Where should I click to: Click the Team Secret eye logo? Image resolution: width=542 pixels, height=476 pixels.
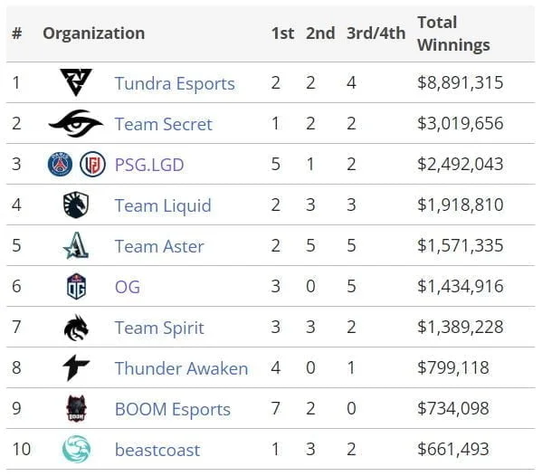point(76,123)
